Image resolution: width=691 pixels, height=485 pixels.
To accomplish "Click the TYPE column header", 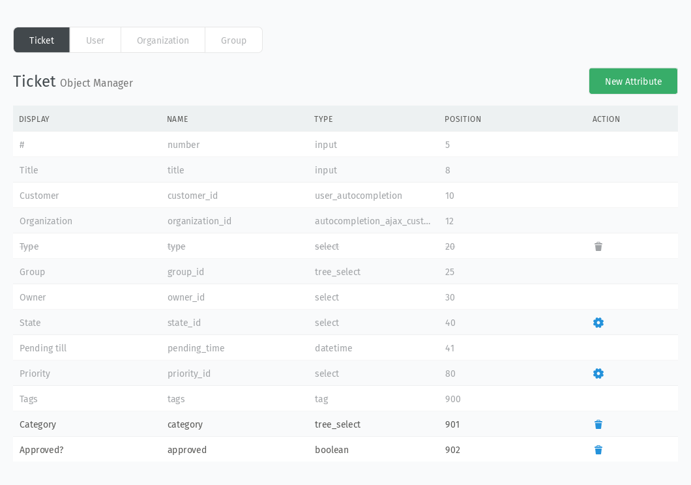I will click(323, 119).
